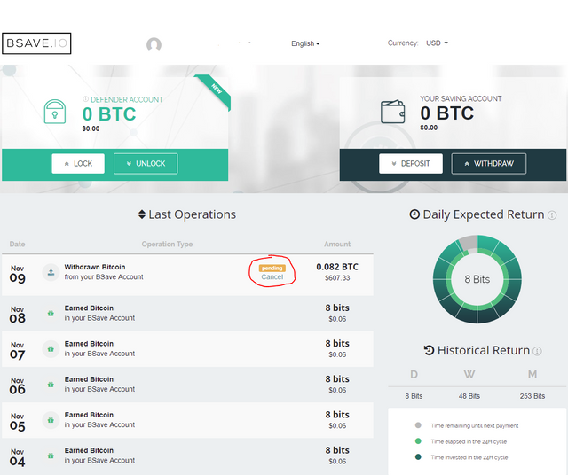Click green legend dot for time elapsed

click(x=418, y=441)
